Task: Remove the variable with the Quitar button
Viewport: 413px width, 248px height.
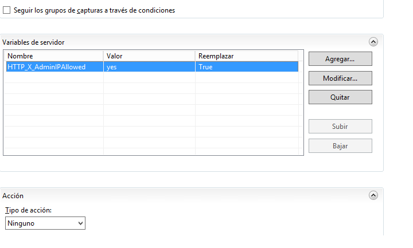Action: 340,97
